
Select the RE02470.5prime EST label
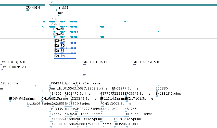(77, 94)
